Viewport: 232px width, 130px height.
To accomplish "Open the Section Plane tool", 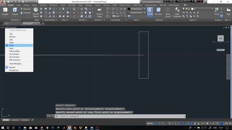I will [99, 13].
